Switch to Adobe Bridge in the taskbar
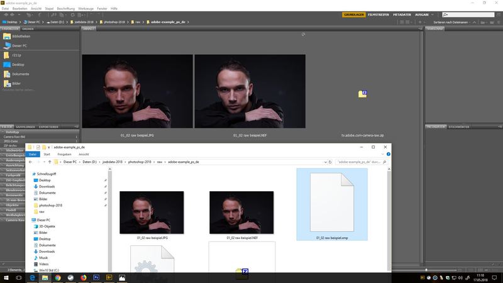The height and width of the screenshot is (283, 503). 109,277
